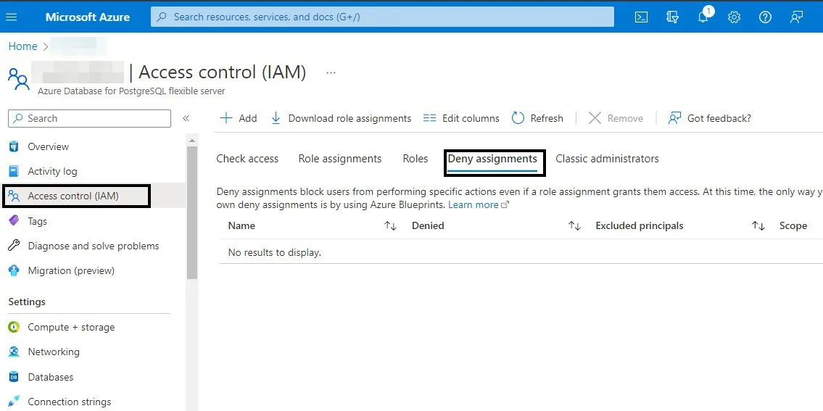Open the notifications bell
Screen dimensions: 823x411
(x=703, y=17)
